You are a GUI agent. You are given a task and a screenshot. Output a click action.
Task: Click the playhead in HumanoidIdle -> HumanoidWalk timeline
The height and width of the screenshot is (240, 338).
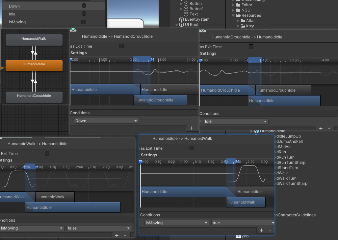(x=141, y=162)
